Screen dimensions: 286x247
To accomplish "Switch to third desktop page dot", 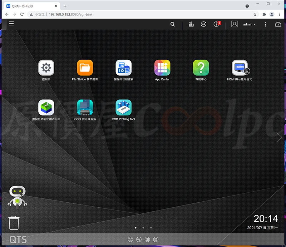I will (x=151, y=228).
